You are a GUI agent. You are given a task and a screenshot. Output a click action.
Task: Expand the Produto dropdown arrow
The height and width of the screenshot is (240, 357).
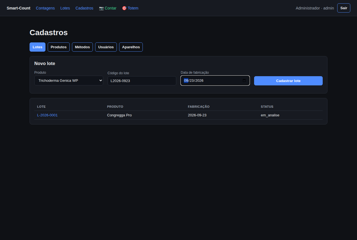click(x=101, y=81)
